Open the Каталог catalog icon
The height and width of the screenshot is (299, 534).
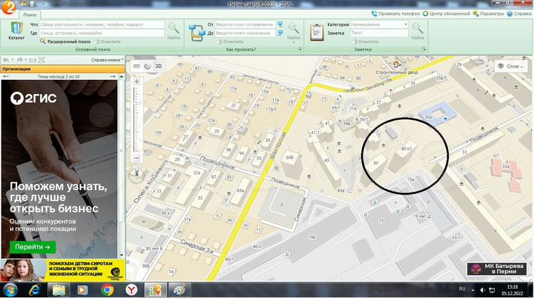16,30
